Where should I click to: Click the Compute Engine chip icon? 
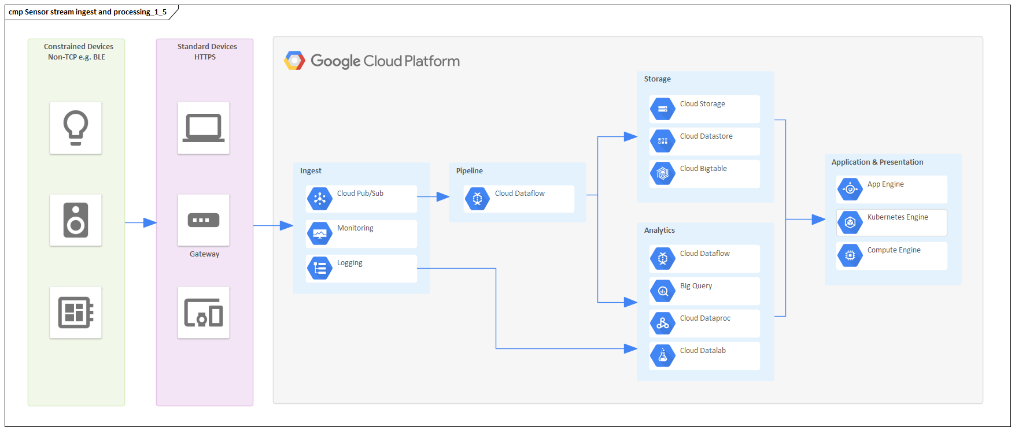[850, 255]
